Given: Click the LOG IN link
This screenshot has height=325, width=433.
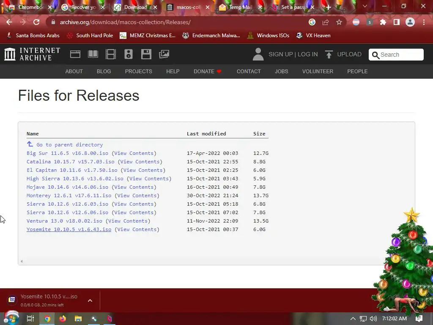Looking at the screenshot, I should click(x=308, y=54).
